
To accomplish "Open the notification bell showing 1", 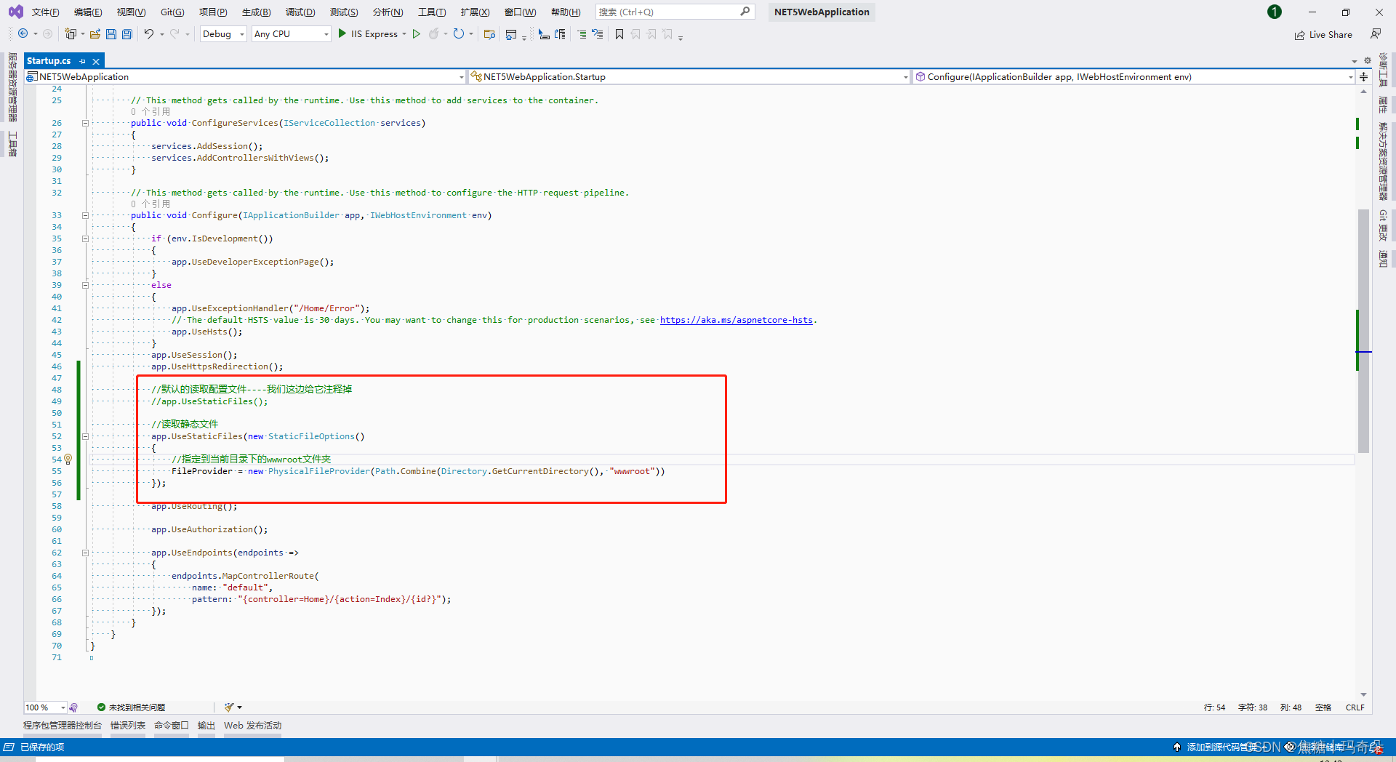I will click(1274, 12).
